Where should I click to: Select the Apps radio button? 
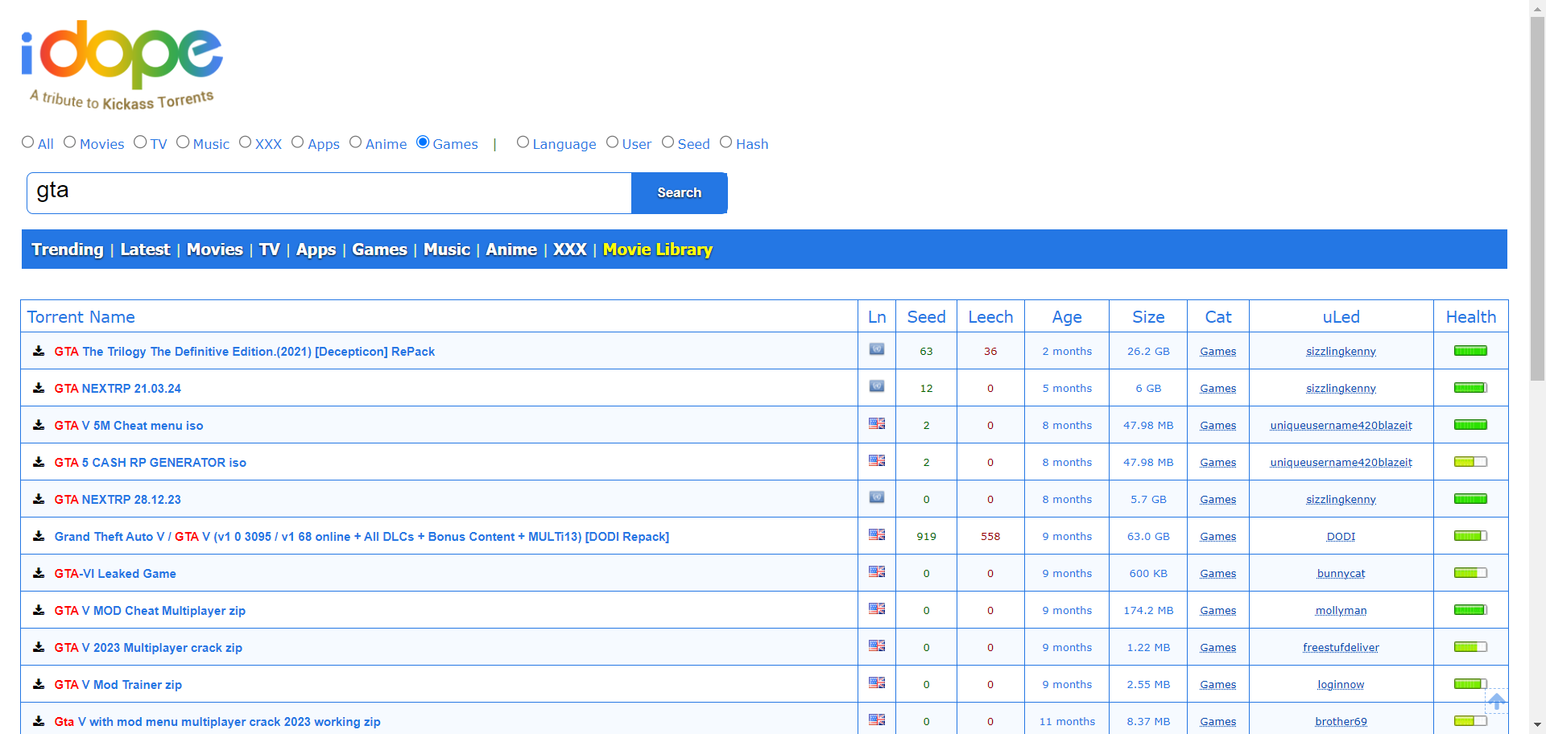pos(298,142)
